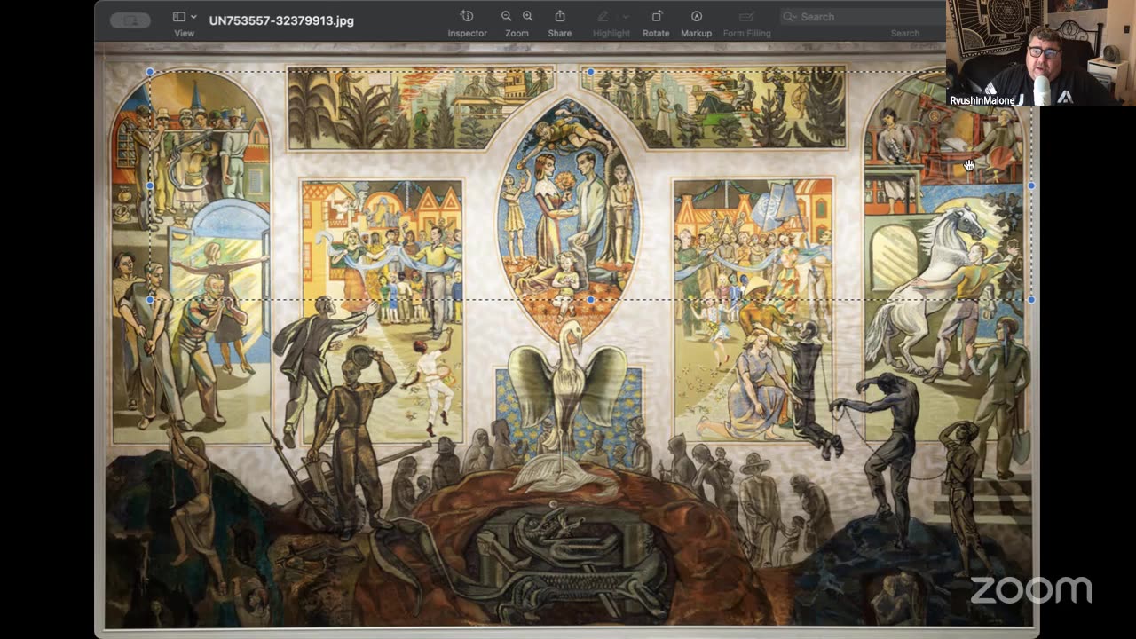
Task: Select the Highlight pen tool
Action: point(603,16)
